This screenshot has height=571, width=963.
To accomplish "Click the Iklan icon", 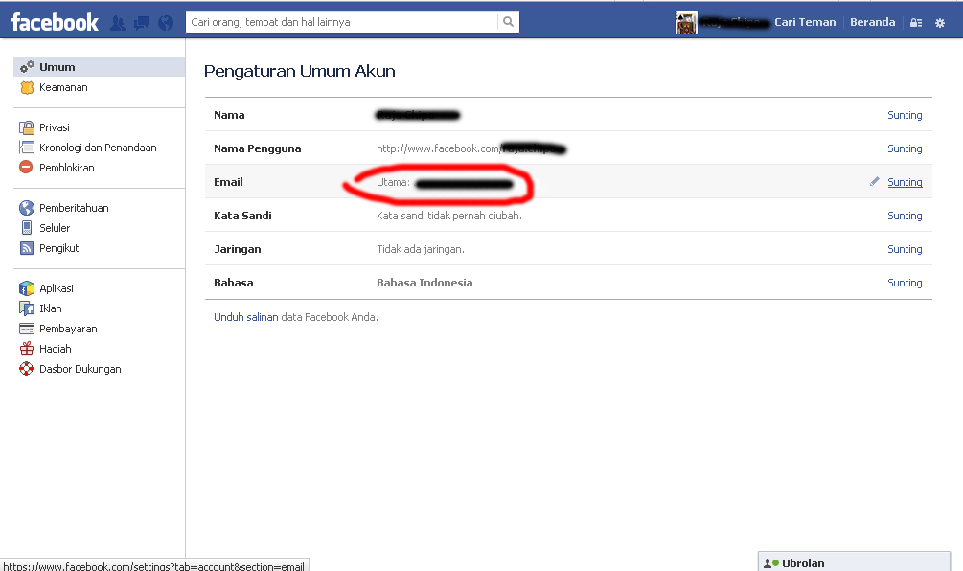I will (27, 308).
